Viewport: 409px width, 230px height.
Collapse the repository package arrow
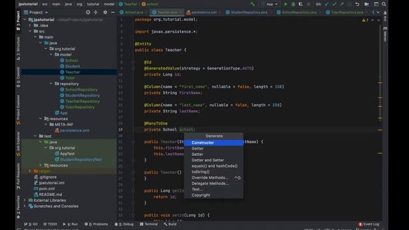(x=51, y=84)
